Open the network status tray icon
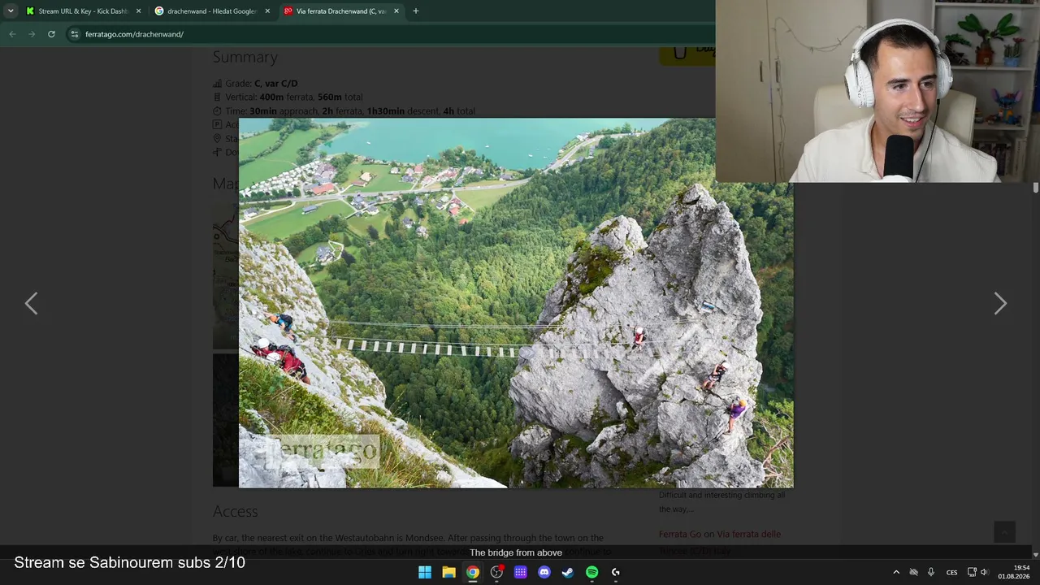The image size is (1040, 585). click(972, 572)
